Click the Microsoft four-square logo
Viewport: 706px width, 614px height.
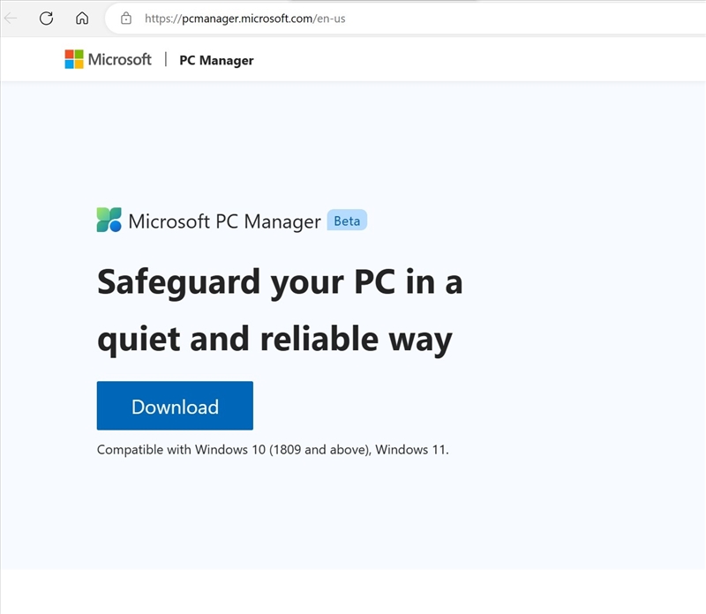[74, 59]
